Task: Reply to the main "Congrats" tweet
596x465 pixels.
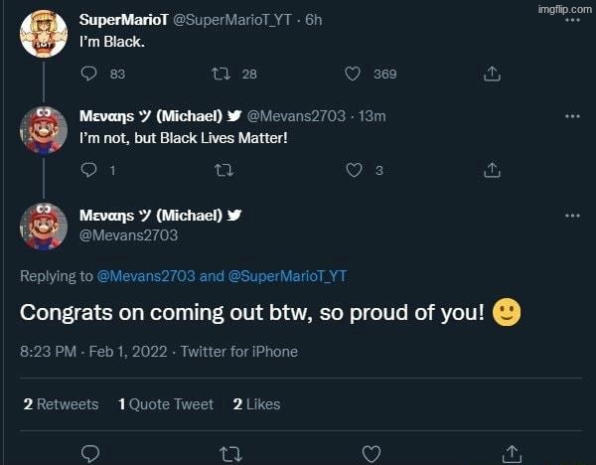Action: coord(89,453)
